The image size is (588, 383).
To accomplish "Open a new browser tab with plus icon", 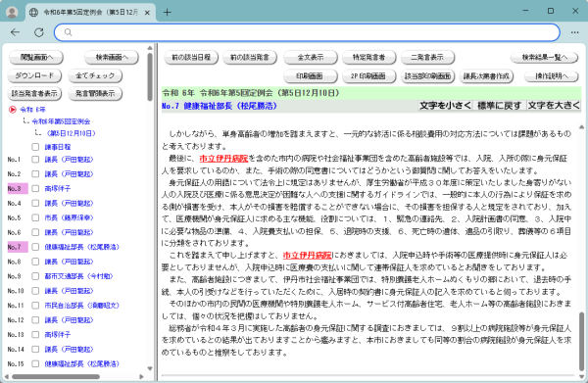I will [x=168, y=13].
